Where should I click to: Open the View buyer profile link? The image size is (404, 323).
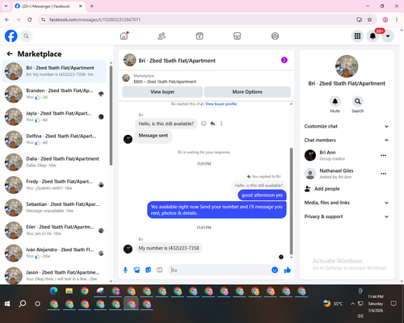tap(221, 104)
